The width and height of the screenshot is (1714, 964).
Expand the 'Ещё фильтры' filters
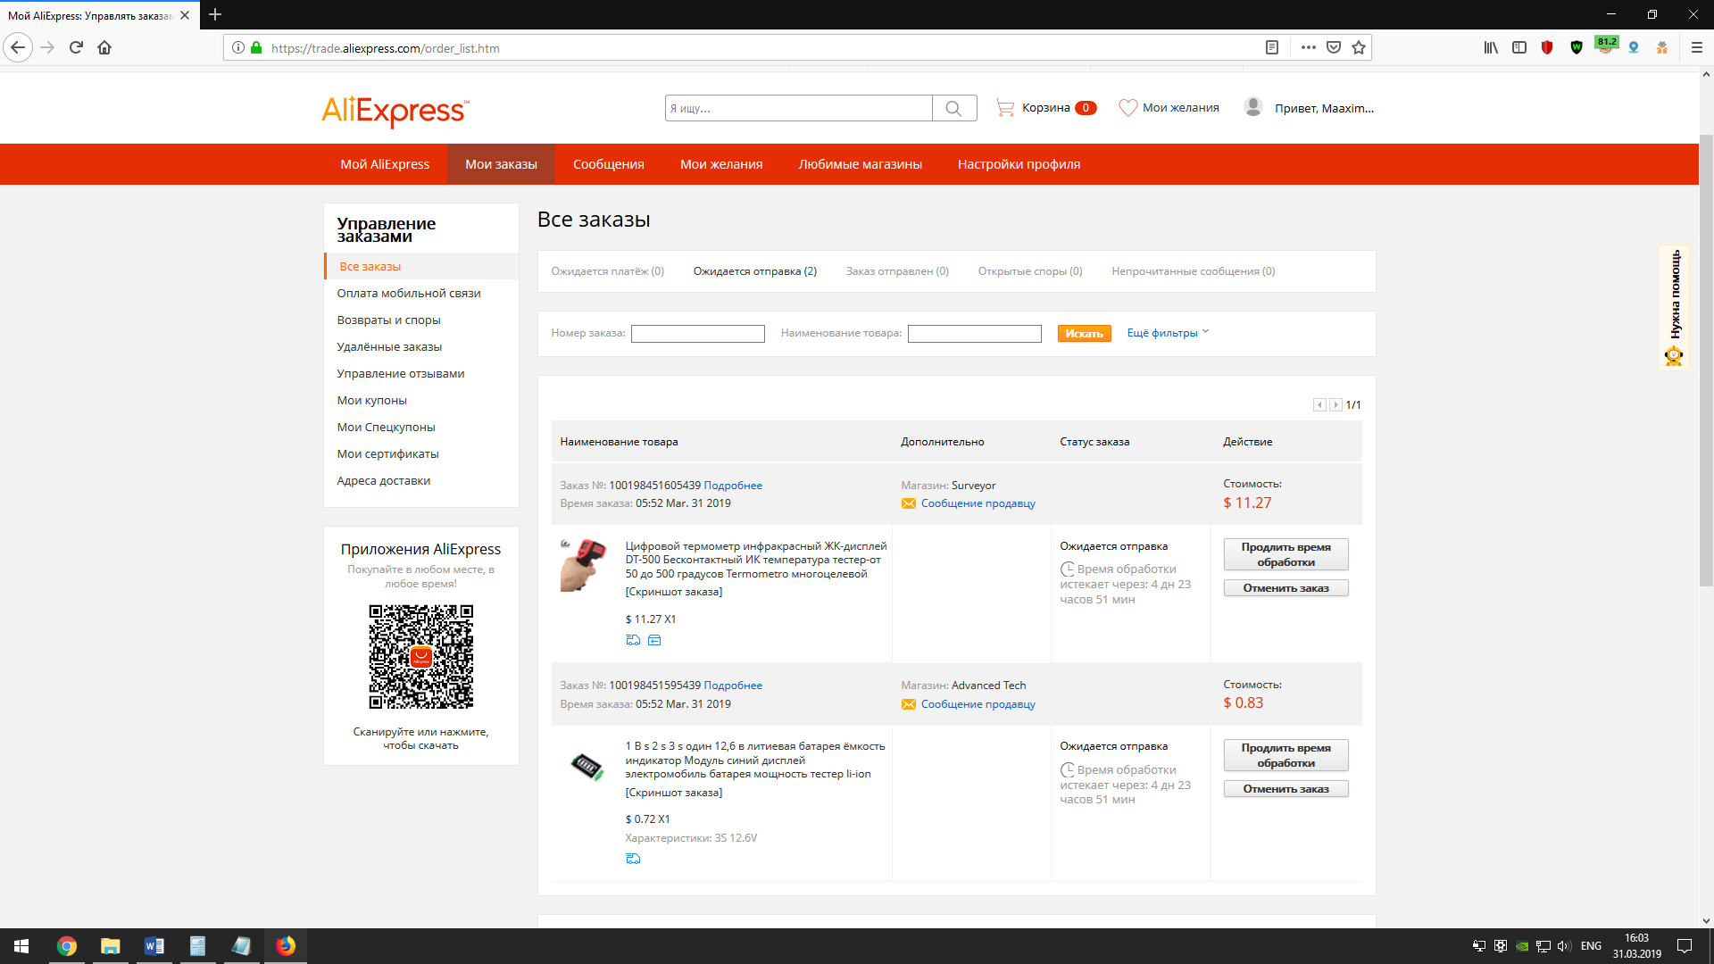pos(1168,333)
